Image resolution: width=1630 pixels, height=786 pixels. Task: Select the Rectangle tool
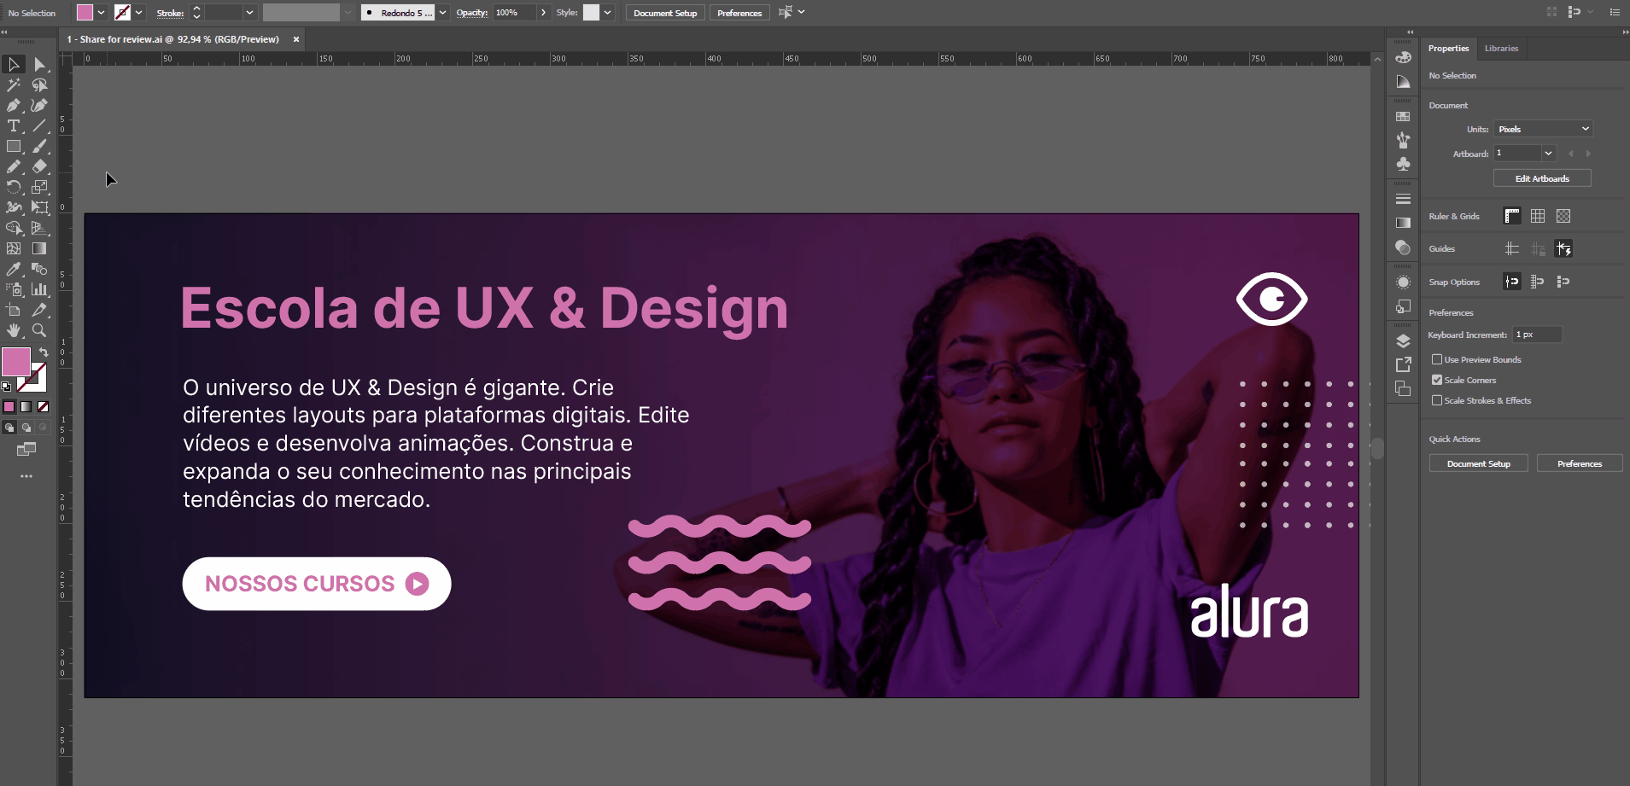[x=14, y=146]
